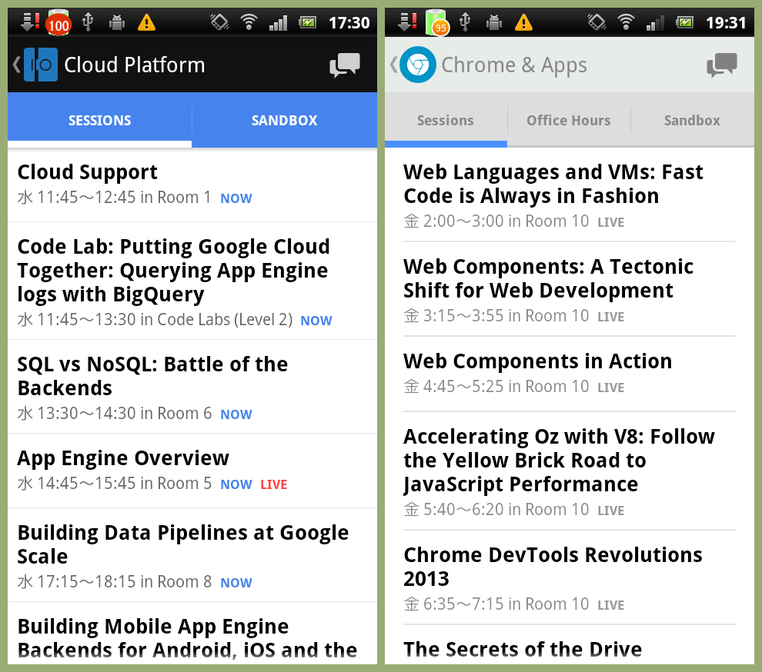
Task: Tap the download error icon beside the 100 badge
Action: coord(30,22)
